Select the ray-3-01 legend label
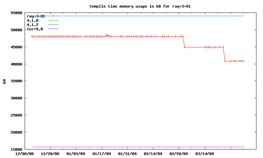Viewport: 263px width, 158px height. (36, 16)
